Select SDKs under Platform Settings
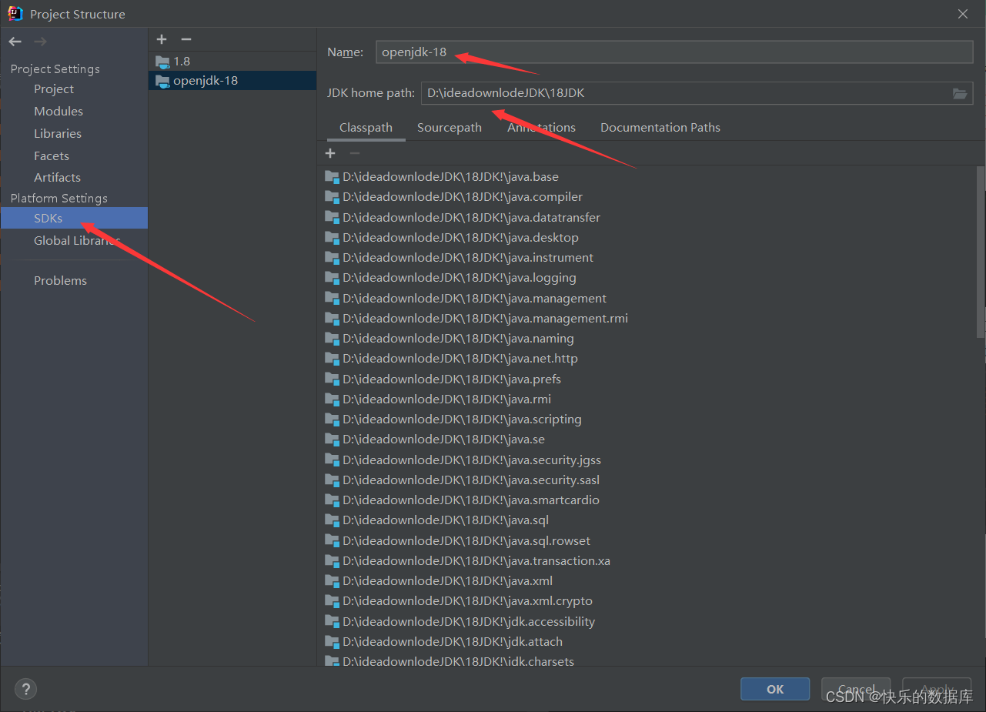The image size is (986, 712). point(74,219)
